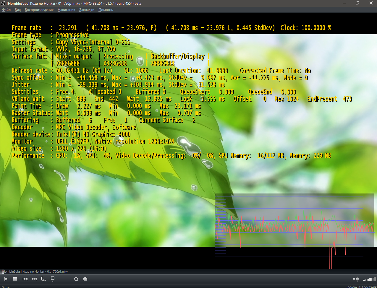Skip to next file button
377x288 pixels.
click(x=34, y=279)
